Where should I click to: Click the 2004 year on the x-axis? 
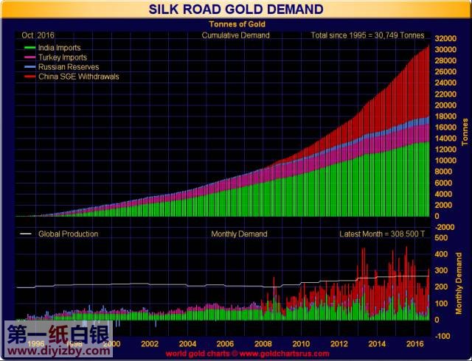pyautogui.click(x=187, y=343)
